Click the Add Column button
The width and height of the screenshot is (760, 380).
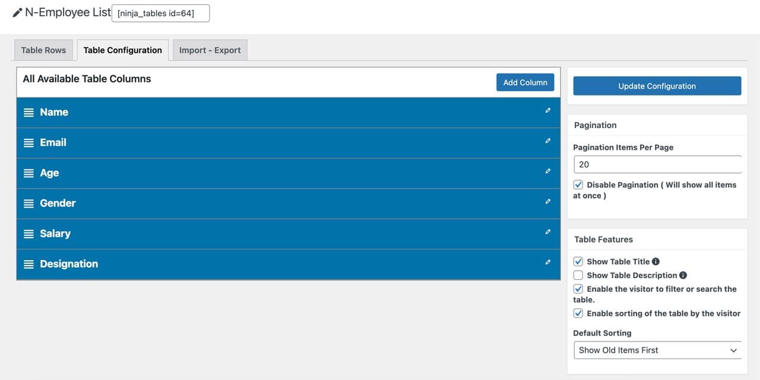[x=525, y=82]
